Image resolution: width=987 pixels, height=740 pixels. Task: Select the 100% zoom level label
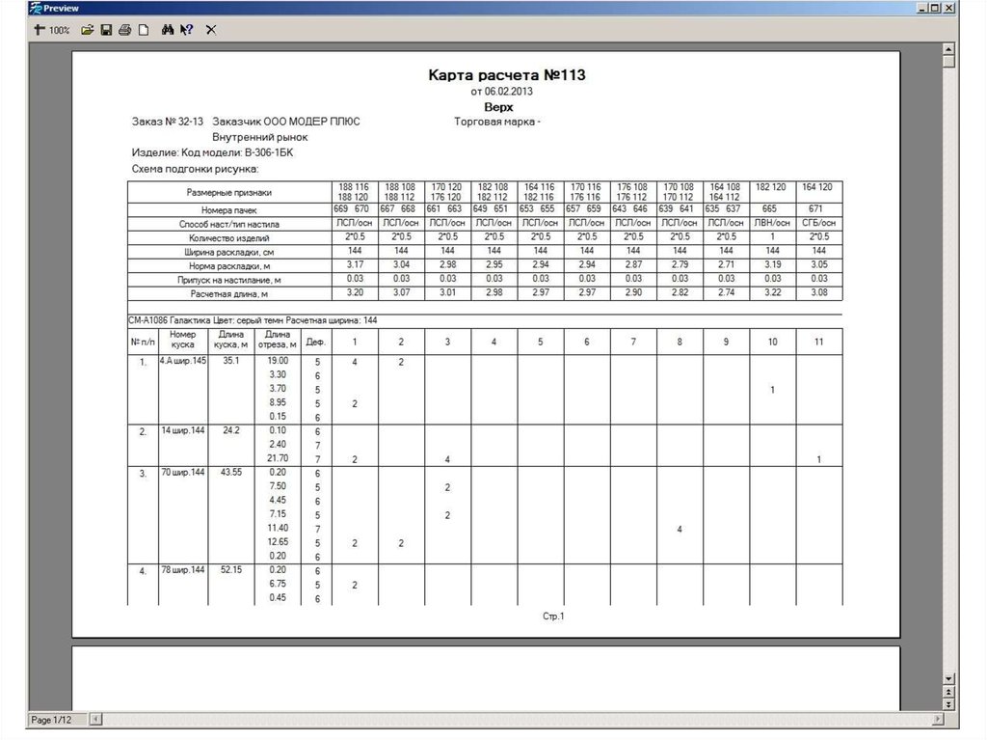coord(60,31)
